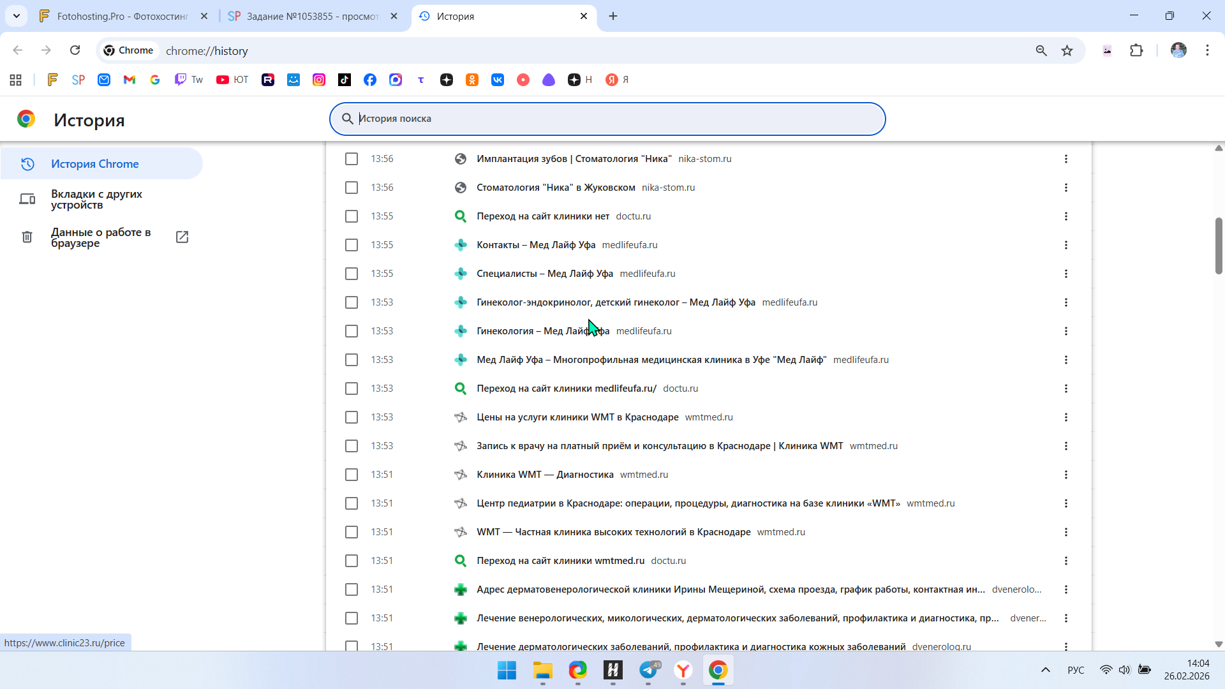Open the apps grid icon in the bookmarks bar
Screen dimensions: 1225x689
coord(16,80)
